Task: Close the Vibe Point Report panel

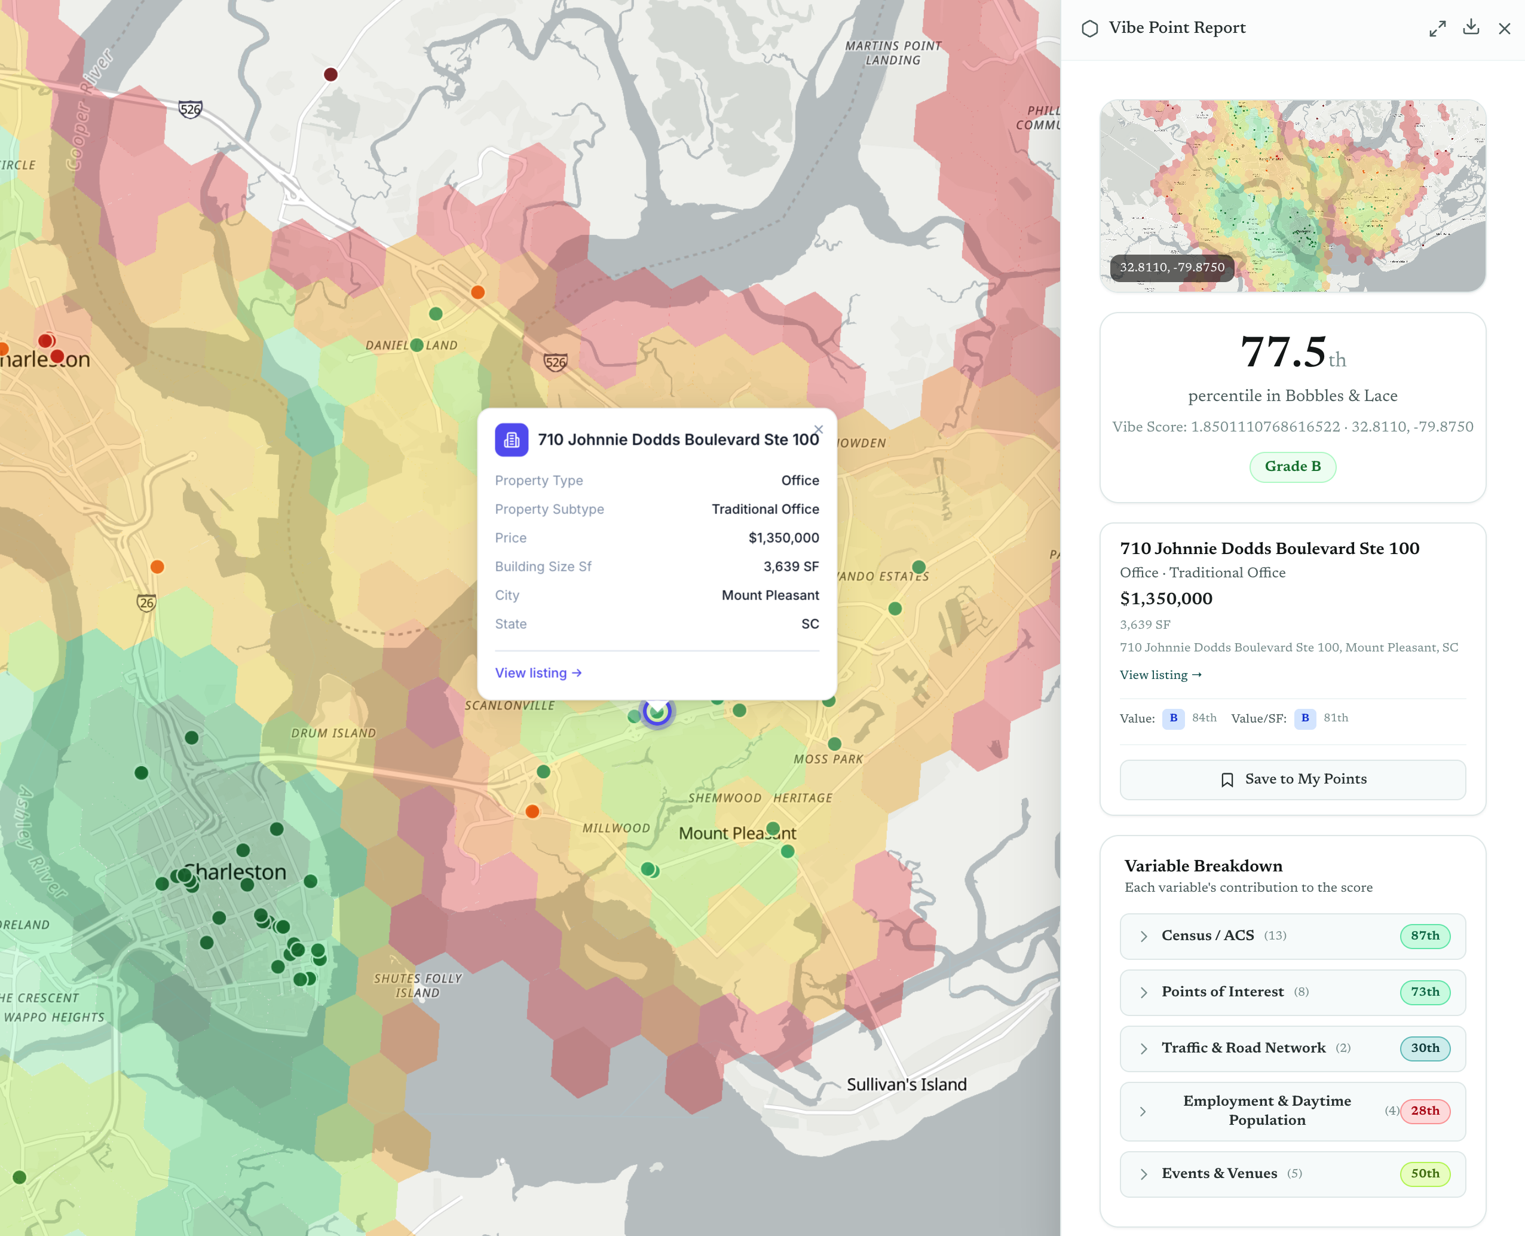Action: (1504, 29)
